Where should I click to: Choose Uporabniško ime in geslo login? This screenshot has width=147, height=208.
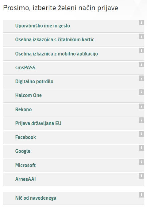(74, 26)
